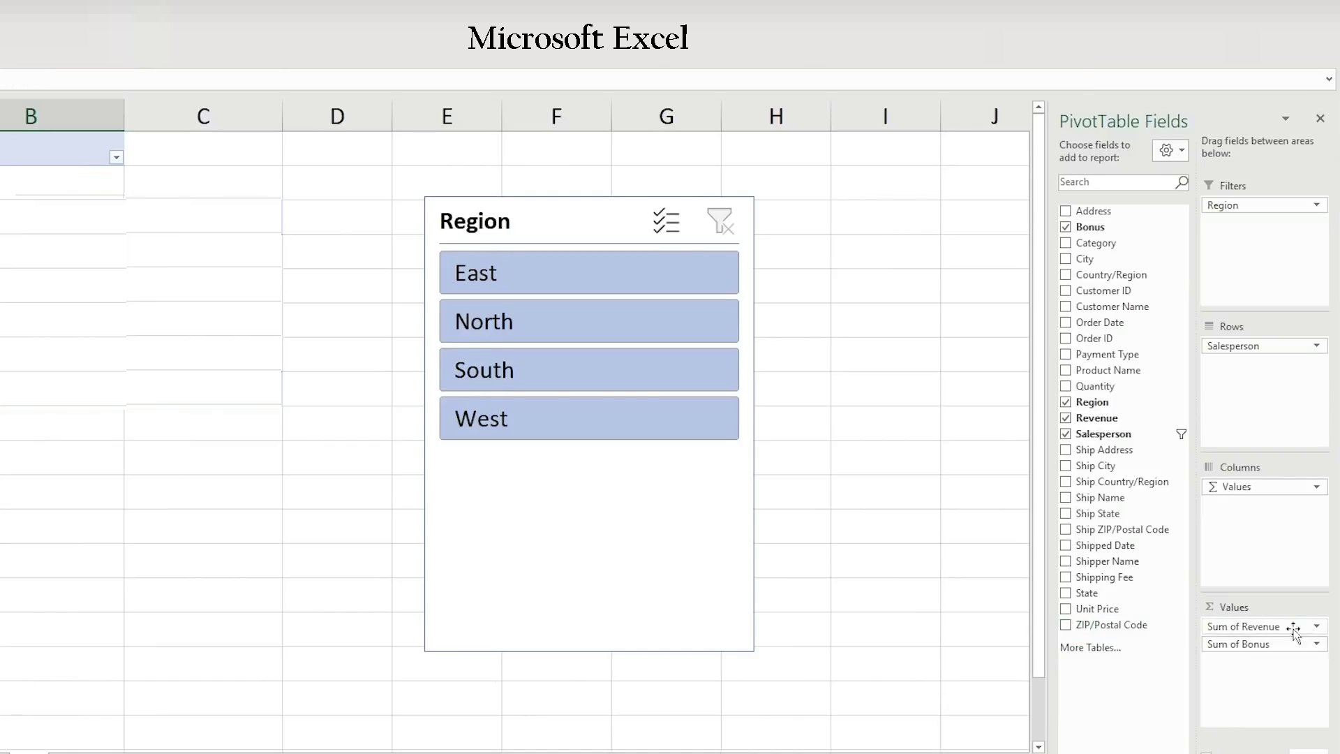
Task: Open the PivotTable Fields tools gear menu
Action: 1170,150
